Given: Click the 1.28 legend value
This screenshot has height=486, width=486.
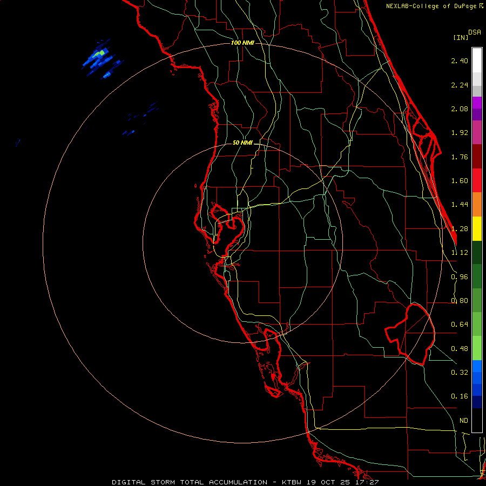Looking at the screenshot, I should tap(460, 229).
